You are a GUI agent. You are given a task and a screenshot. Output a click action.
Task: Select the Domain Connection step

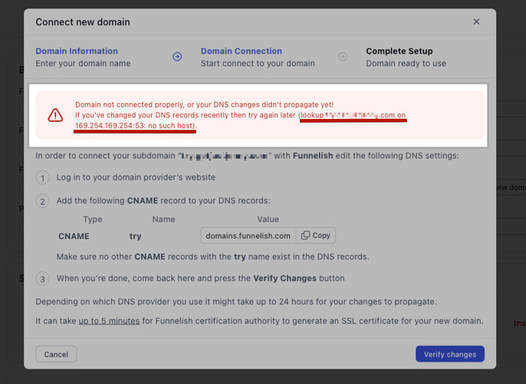242,51
